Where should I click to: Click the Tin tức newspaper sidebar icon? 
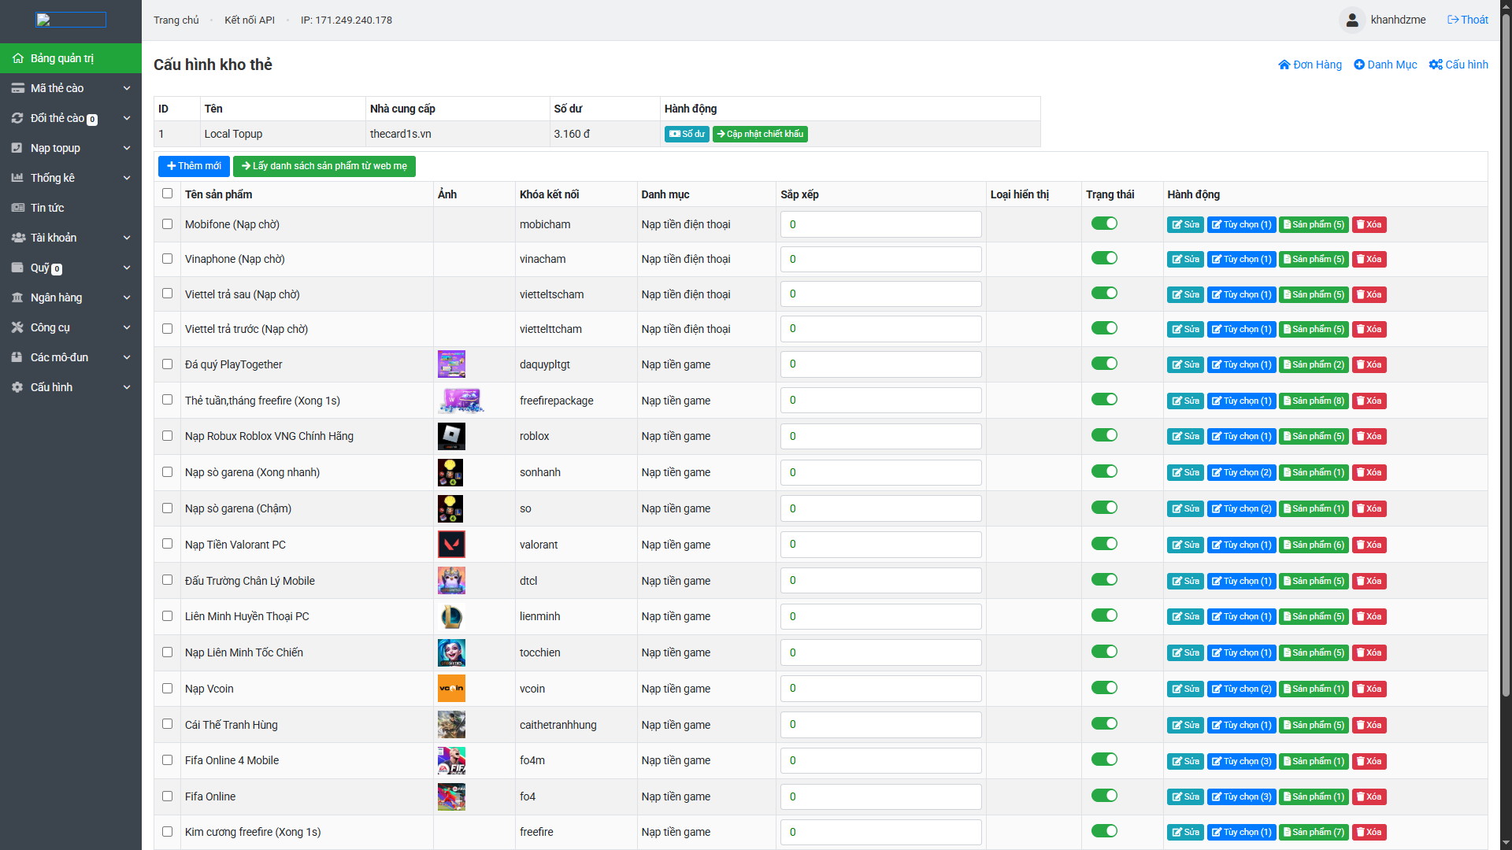tap(18, 208)
